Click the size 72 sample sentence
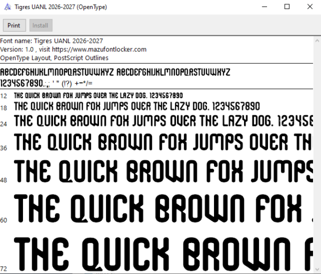321x274 pixels. point(163,254)
